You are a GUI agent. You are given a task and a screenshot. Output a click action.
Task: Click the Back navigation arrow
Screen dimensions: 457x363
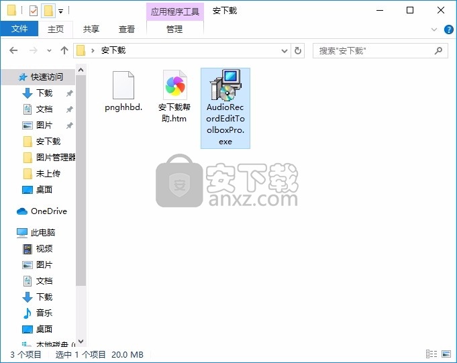coord(13,50)
